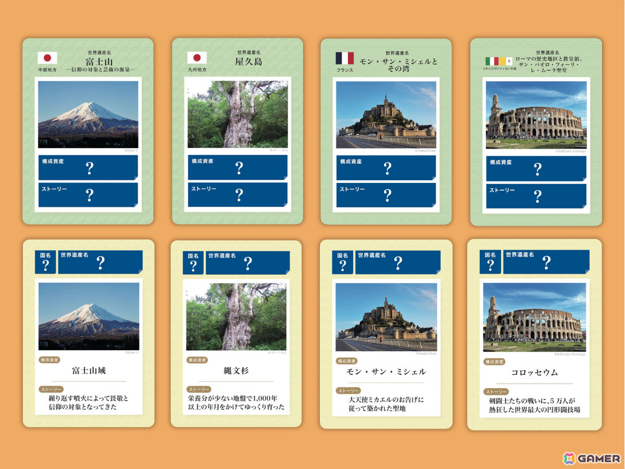Image resolution: width=625 pixels, height=469 pixels.
Task: Select the Mount Fuji photo on the green card
Action: tap(88, 115)
